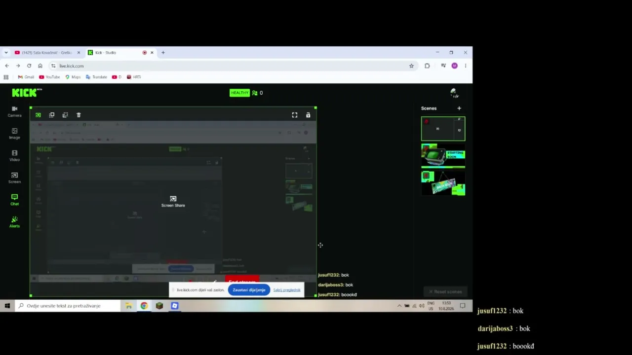
Task: Open the browser extensions menu
Action: coord(427,66)
